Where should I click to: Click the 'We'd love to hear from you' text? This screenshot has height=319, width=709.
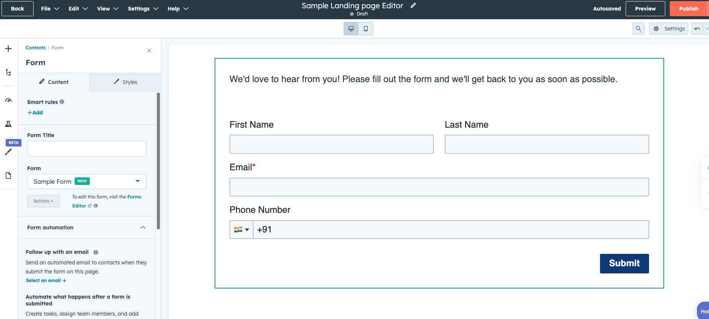(423, 79)
